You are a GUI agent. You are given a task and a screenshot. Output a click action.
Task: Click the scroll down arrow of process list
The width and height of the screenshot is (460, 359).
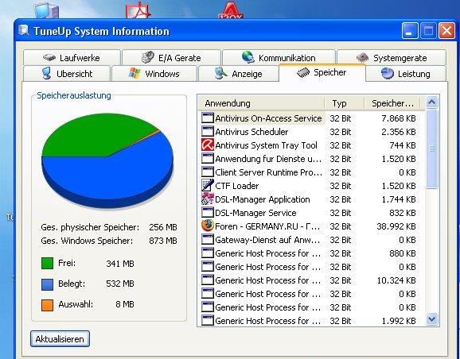click(x=431, y=318)
